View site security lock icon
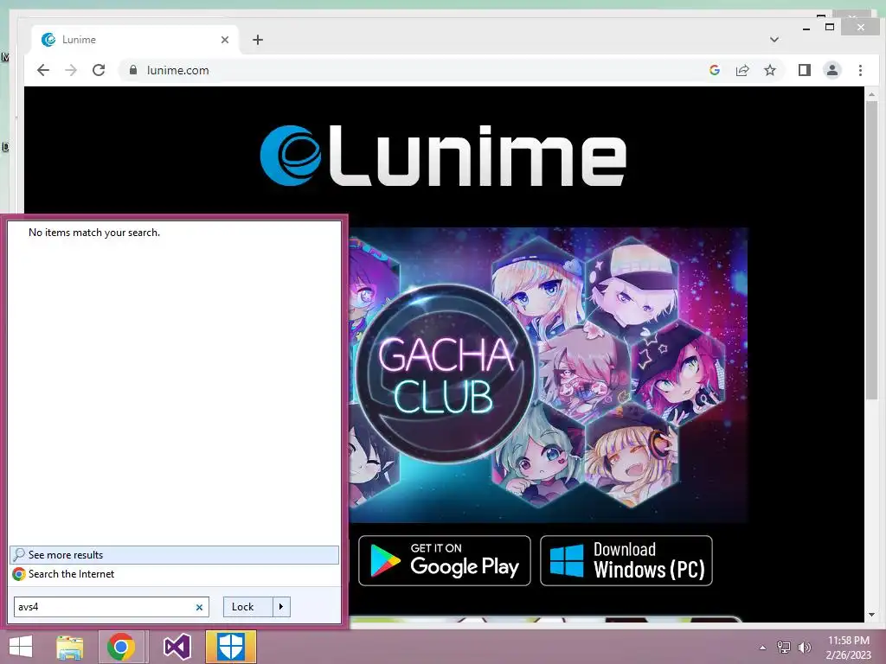The width and height of the screenshot is (886, 664). [x=133, y=70]
